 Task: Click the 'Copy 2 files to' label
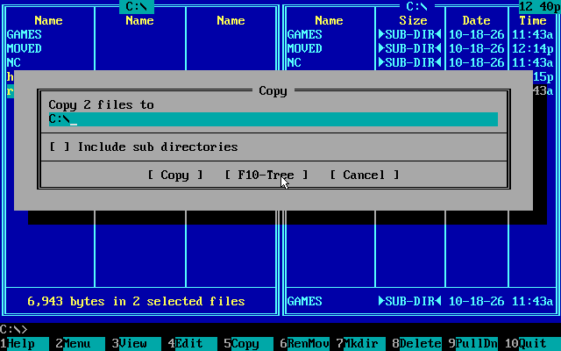pyautogui.click(x=102, y=104)
